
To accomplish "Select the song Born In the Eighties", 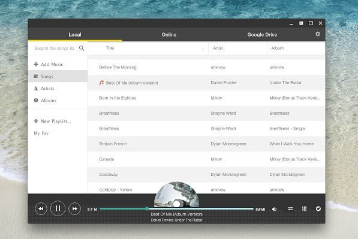I will click(206, 98).
